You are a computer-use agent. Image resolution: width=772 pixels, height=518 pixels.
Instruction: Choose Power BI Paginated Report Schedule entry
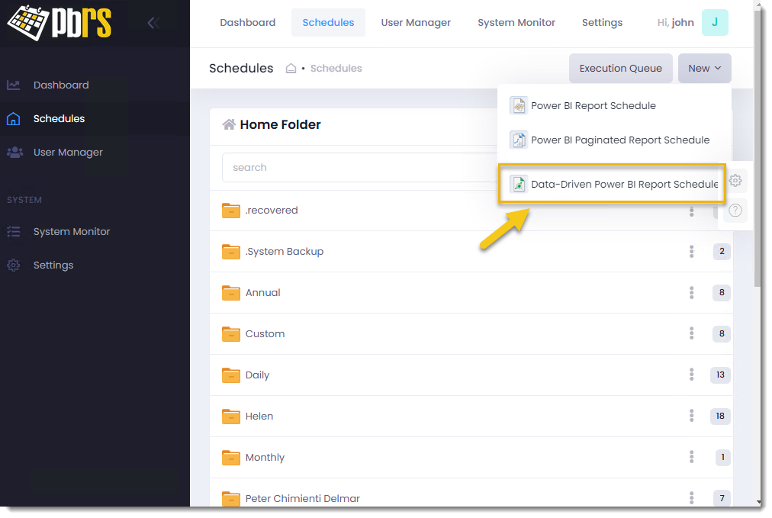pyautogui.click(x=614, y=140)
